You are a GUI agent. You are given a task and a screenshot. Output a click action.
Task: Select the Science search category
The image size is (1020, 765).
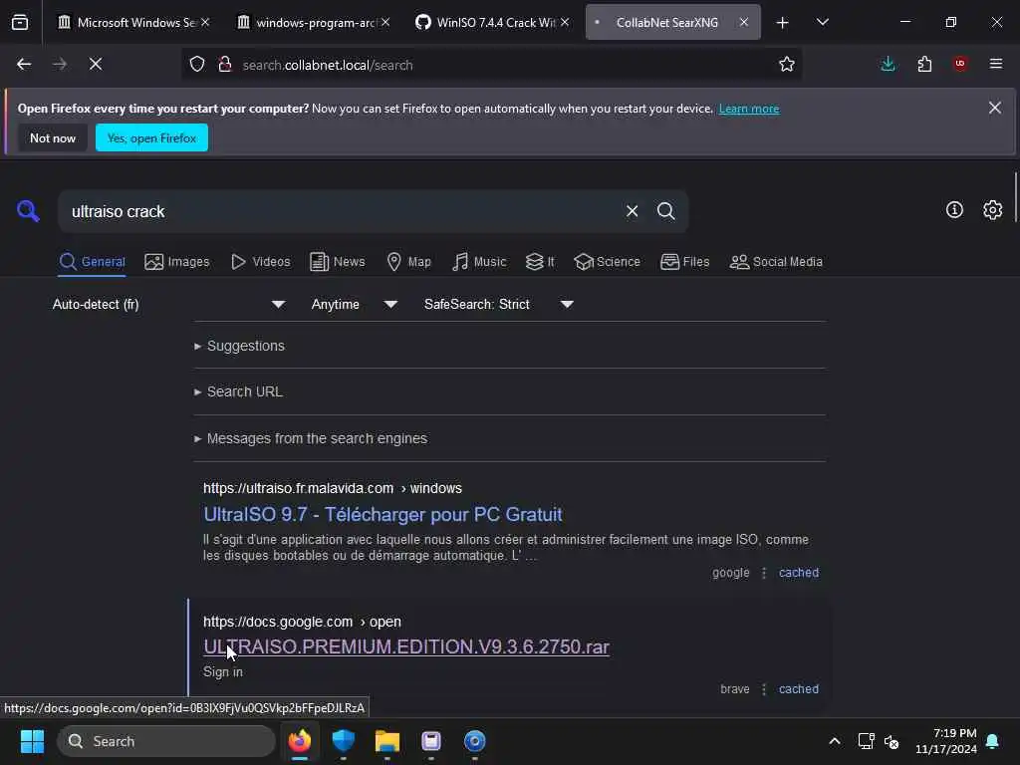pos(607,262)
